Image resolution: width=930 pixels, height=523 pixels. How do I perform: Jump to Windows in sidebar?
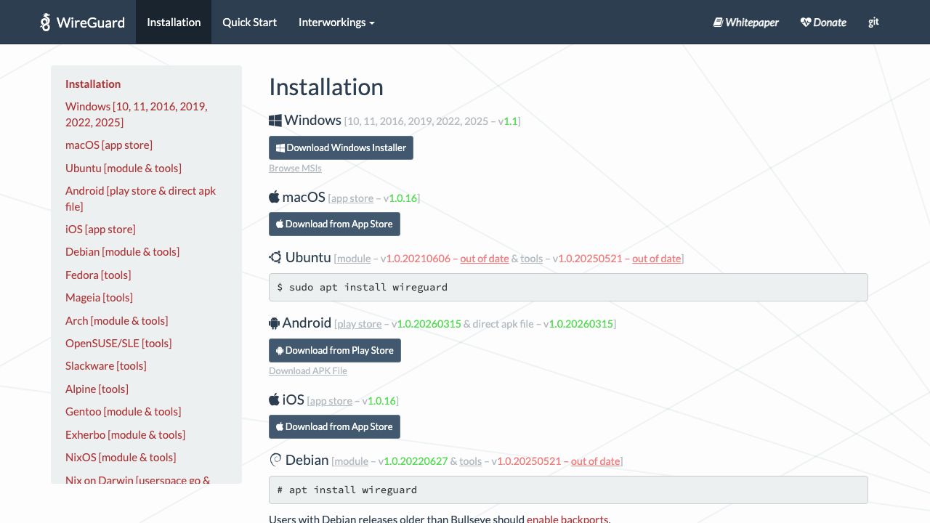[x=137, y=114]
